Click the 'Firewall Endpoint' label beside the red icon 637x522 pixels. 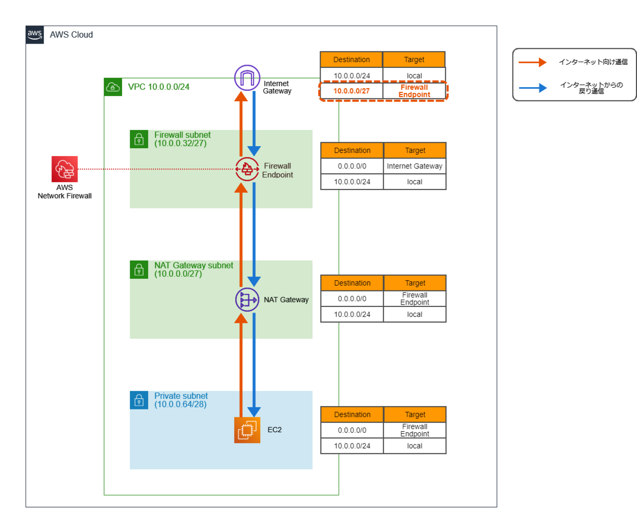click(278, 170)
